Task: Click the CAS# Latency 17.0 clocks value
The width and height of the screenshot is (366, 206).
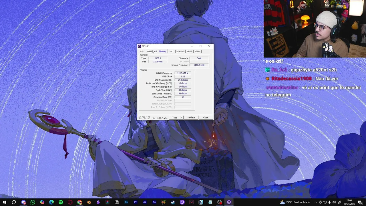Action: [183, 80]
